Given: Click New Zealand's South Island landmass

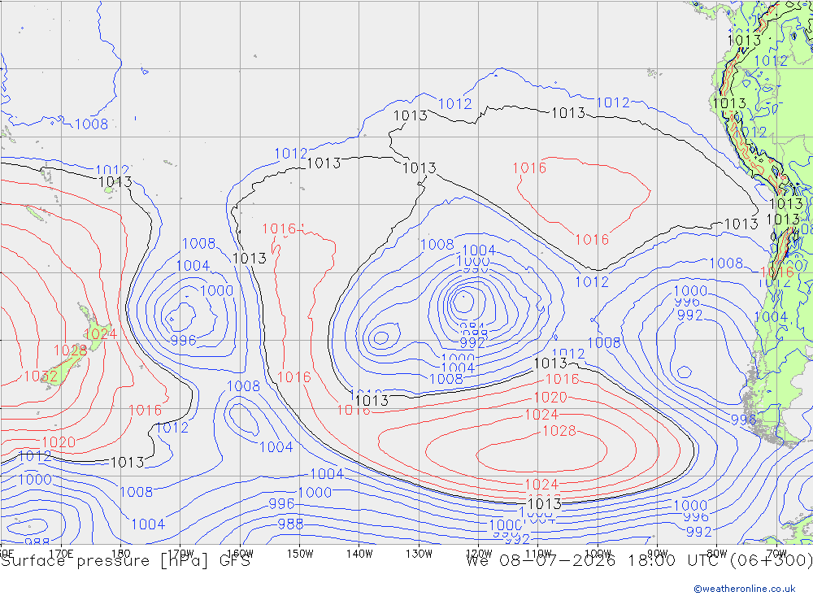Looking at the screenshot, I should pyautogui.click(x=63, y=368).
